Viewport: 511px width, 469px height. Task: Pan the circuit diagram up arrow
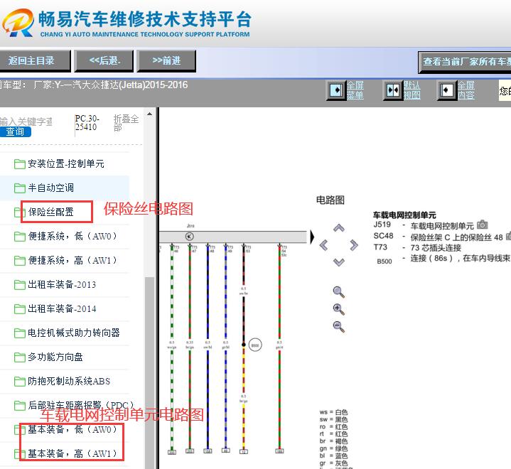click(x=339, y=228)
